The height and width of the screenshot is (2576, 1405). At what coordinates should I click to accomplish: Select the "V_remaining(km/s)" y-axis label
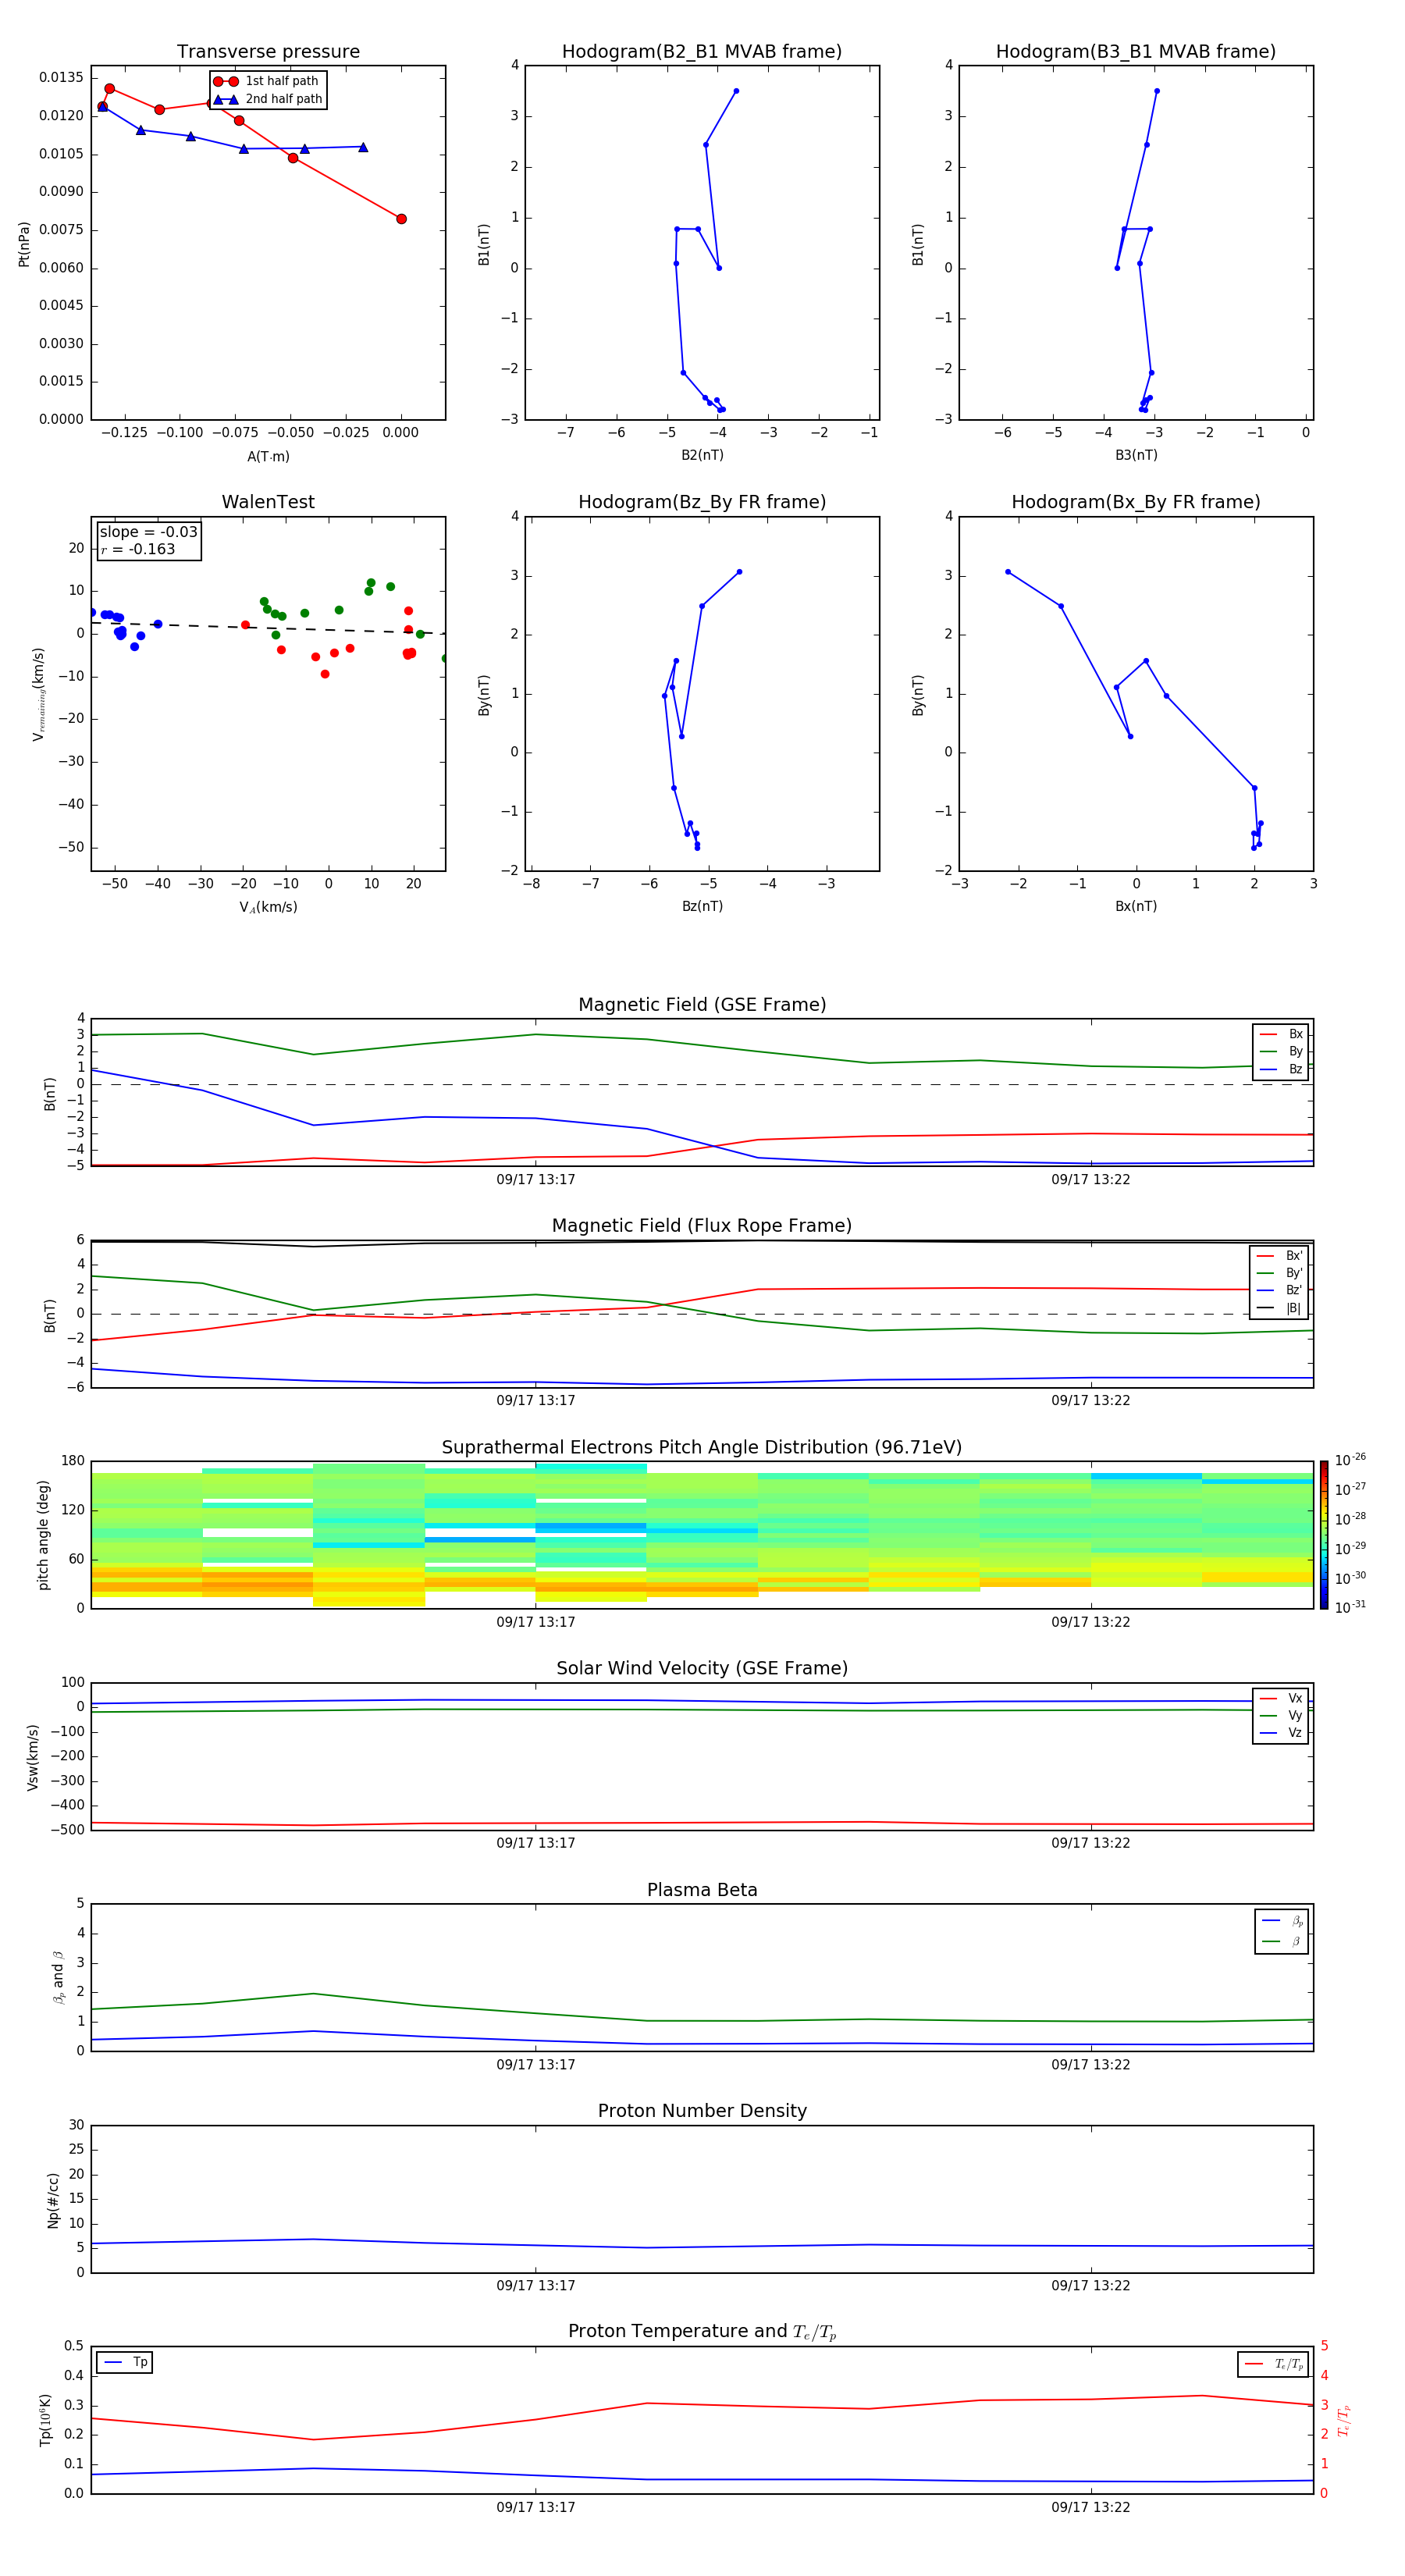click(x=39, y=694)
